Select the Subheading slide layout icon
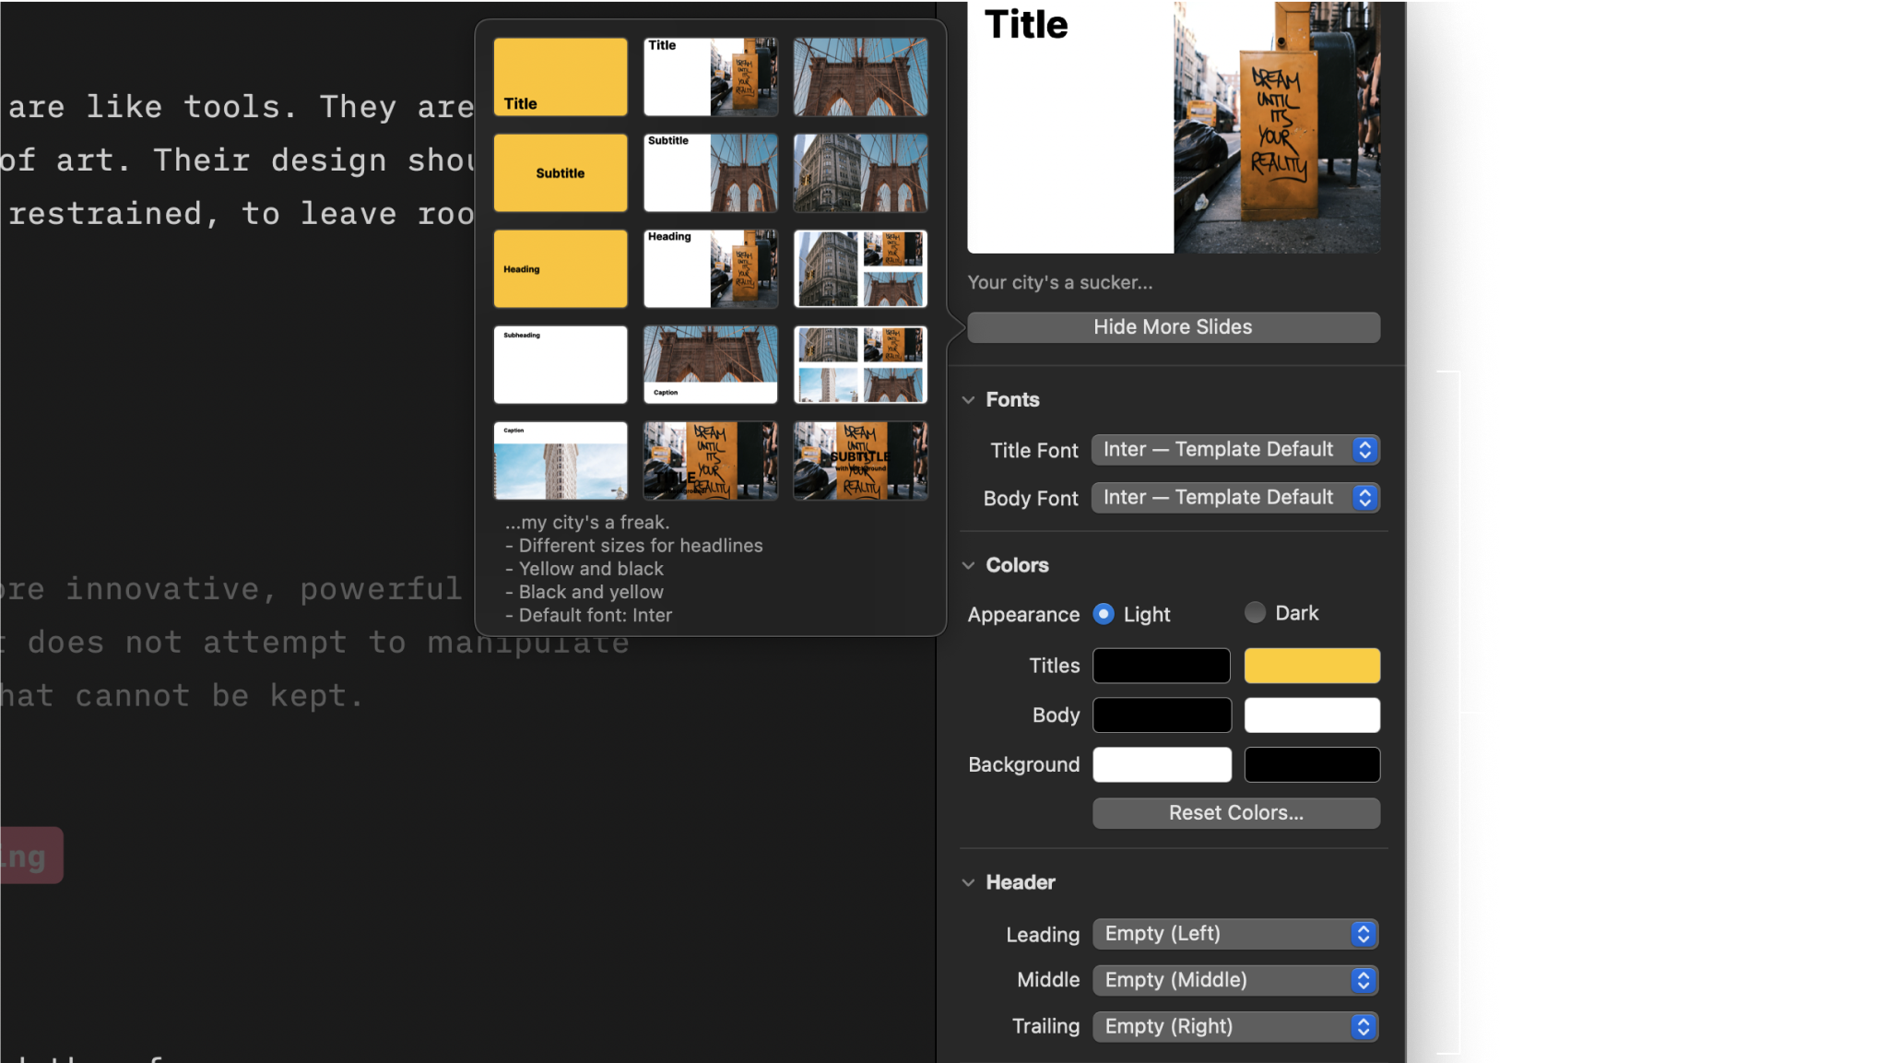 [x=561, y=363]
